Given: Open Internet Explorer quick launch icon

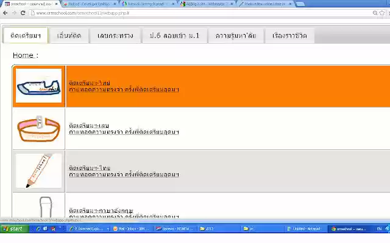Looking at the screenshot, I should [x=38, y=228].
